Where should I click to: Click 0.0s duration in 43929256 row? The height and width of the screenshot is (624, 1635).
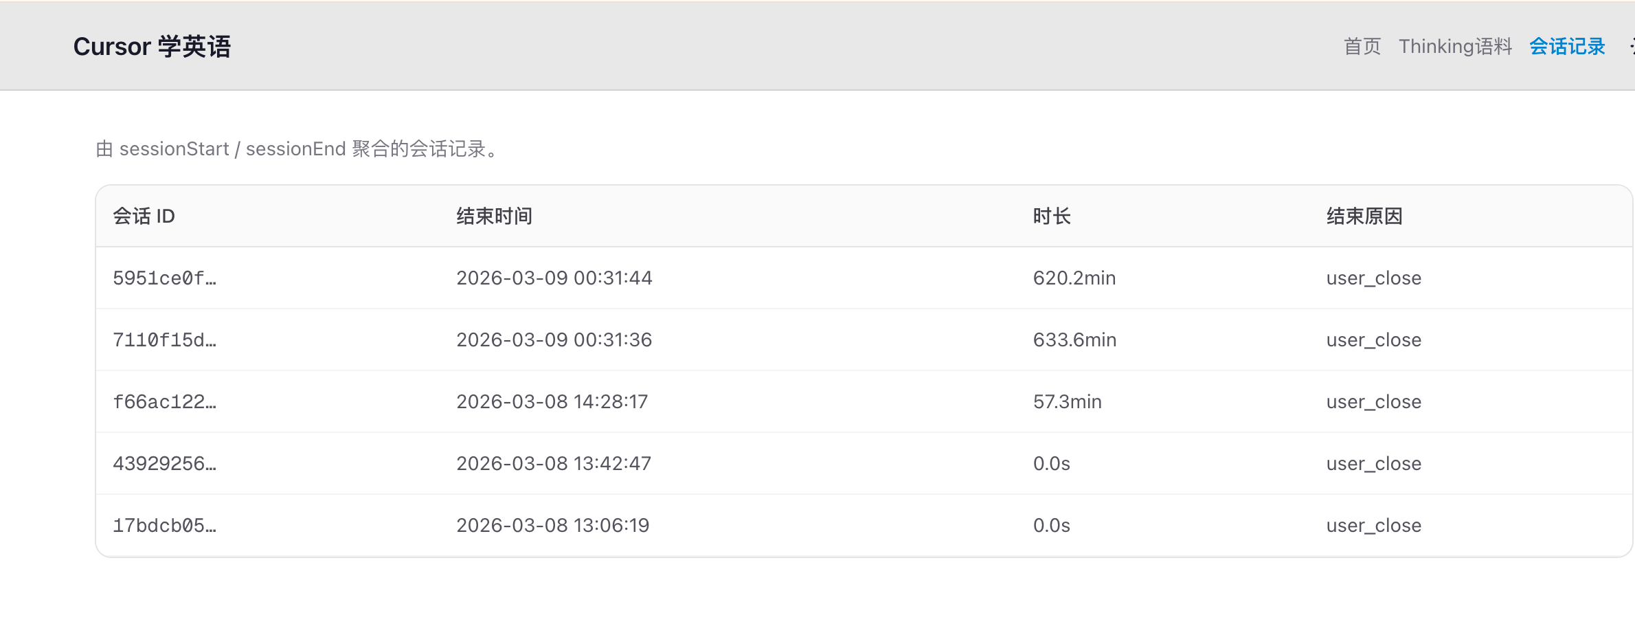pyautogui.click(x=1052, y=464)
